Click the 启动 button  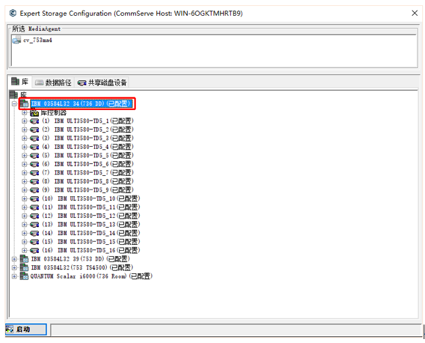pyautogui.click(x=26, y=329)
